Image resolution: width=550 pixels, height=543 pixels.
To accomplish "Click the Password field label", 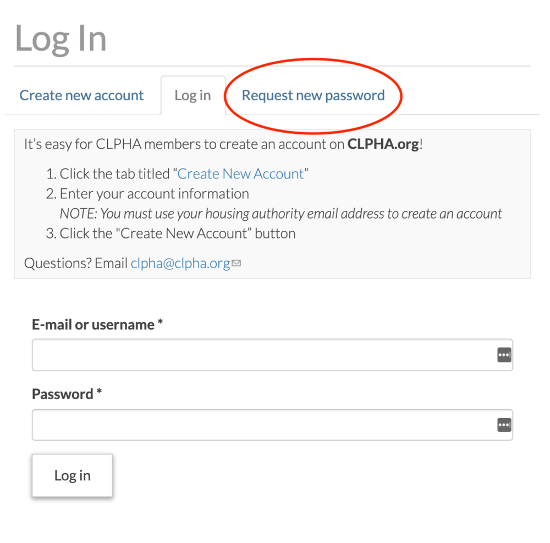I will [x=63, y=394].
